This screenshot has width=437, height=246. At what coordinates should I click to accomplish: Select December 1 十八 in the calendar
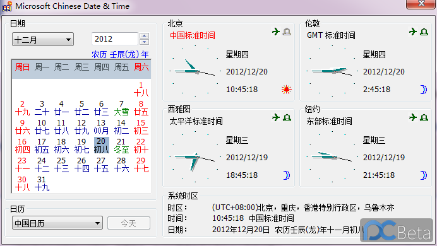(141, 89)
